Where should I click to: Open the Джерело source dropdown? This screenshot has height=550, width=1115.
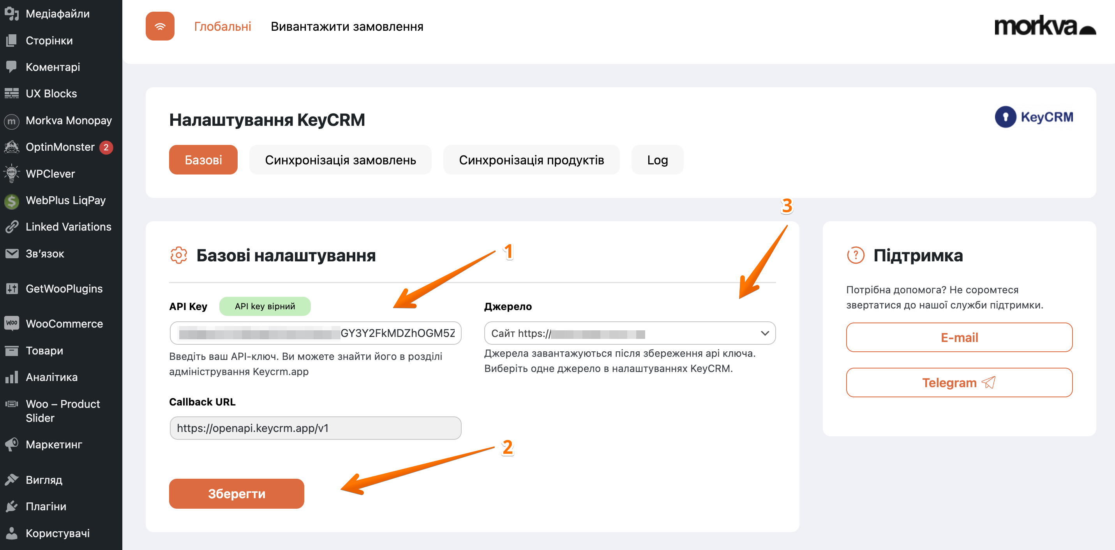click(629, 333)
